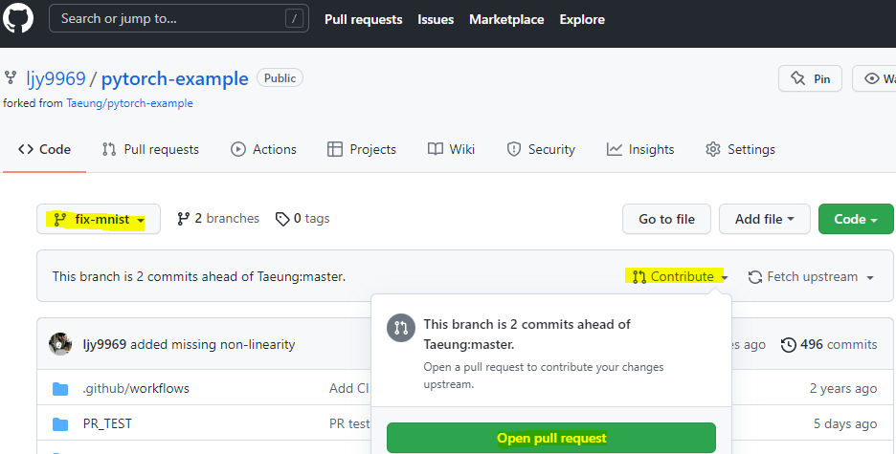896x454 pixels.
Task: Open the fix-mnist branch selector dropdown
Action: (99, 219)
